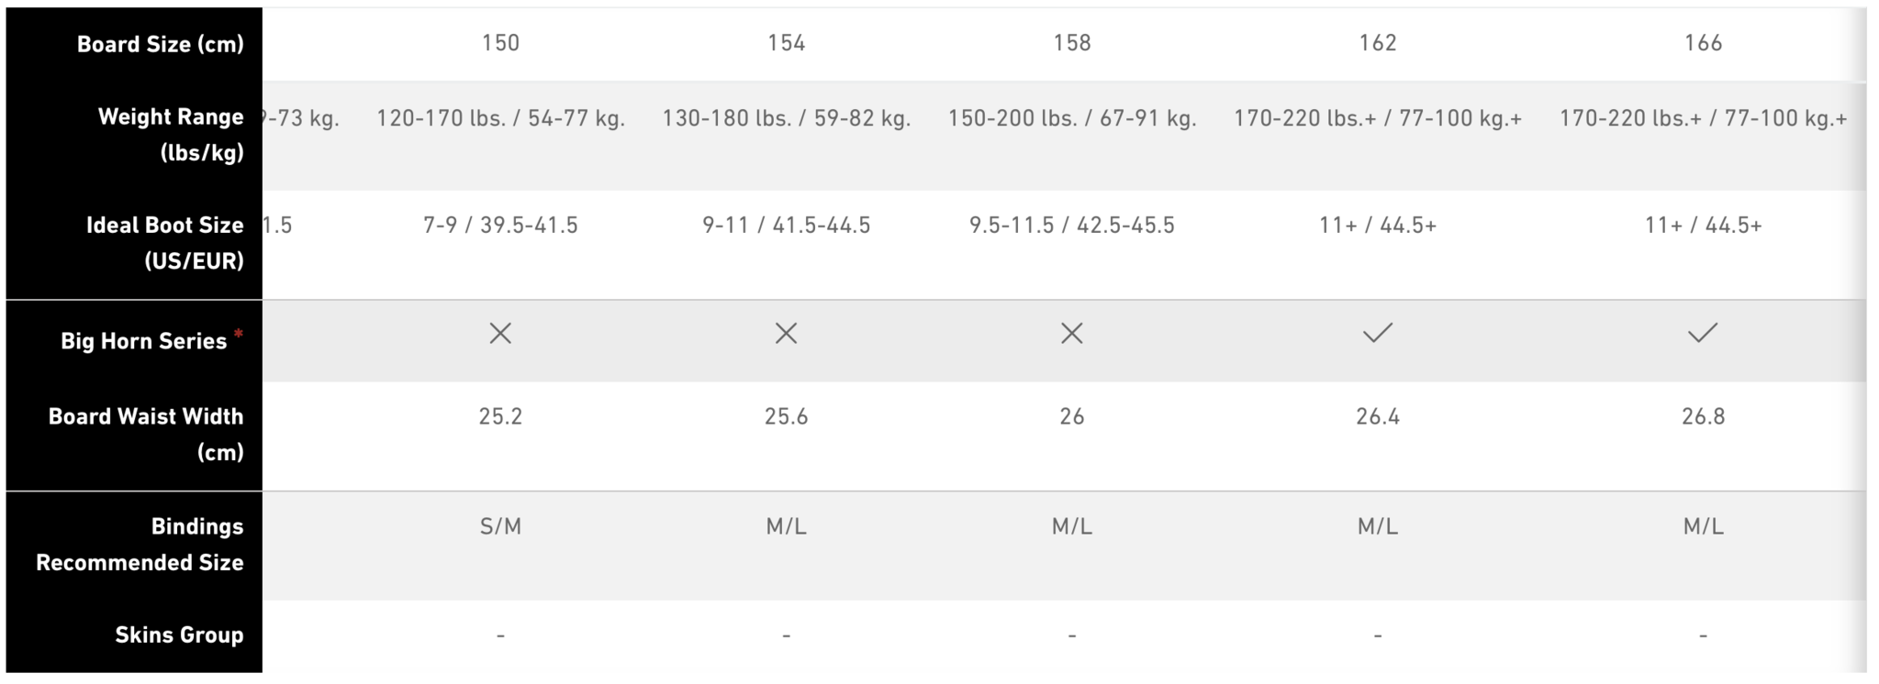Select the 158 board size header
The image size is (1879, 684).
click(1071, 43)
